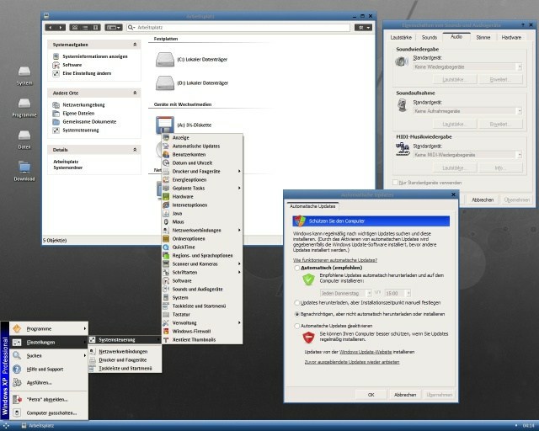
Task: Select the Automatisch (empfohlen) radio button
Action: point(297,268)
